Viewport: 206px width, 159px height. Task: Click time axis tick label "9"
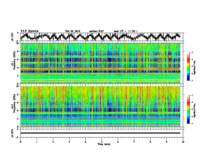(x=166, y=142)
